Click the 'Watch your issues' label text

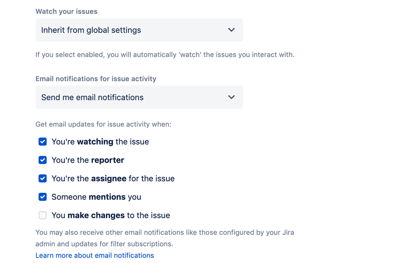click(x=67, y=11)
